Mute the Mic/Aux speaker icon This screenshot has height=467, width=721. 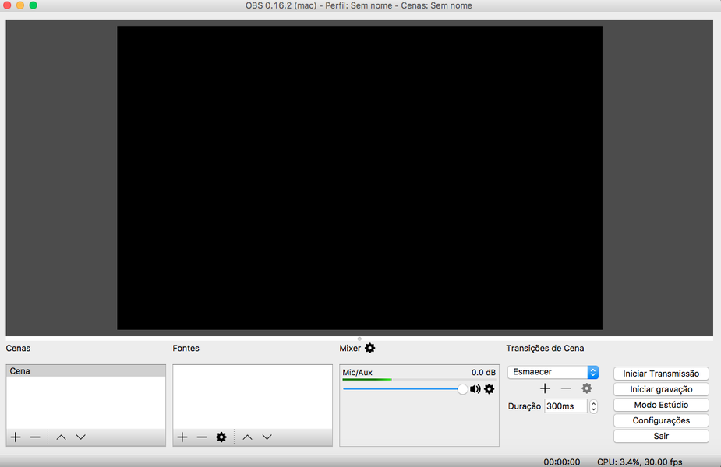(475, 389)
